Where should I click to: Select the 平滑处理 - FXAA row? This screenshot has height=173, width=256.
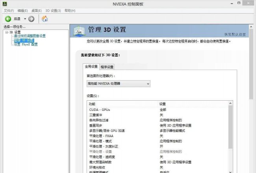pyautogui.click(x=158, y=136)
